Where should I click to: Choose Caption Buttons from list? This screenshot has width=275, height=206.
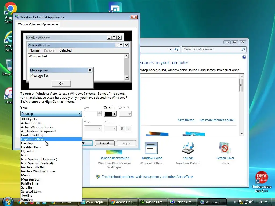51,139
